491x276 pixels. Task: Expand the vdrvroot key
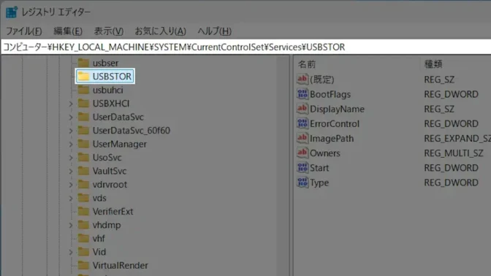[x=71, y=185]
